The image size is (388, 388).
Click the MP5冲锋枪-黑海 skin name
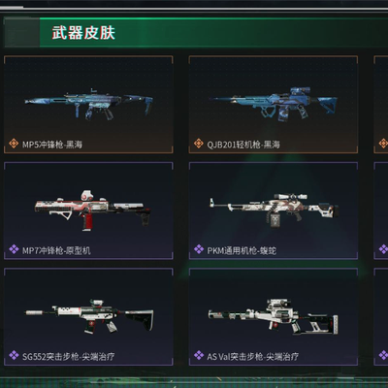[52, 145]
